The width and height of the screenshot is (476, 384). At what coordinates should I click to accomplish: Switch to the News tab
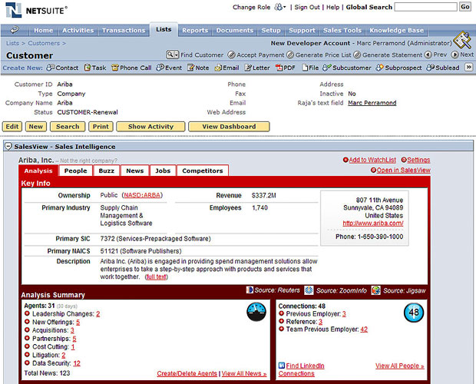135,170
